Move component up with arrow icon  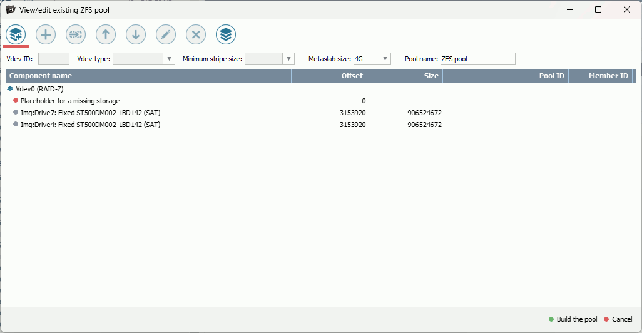(106, 34)
